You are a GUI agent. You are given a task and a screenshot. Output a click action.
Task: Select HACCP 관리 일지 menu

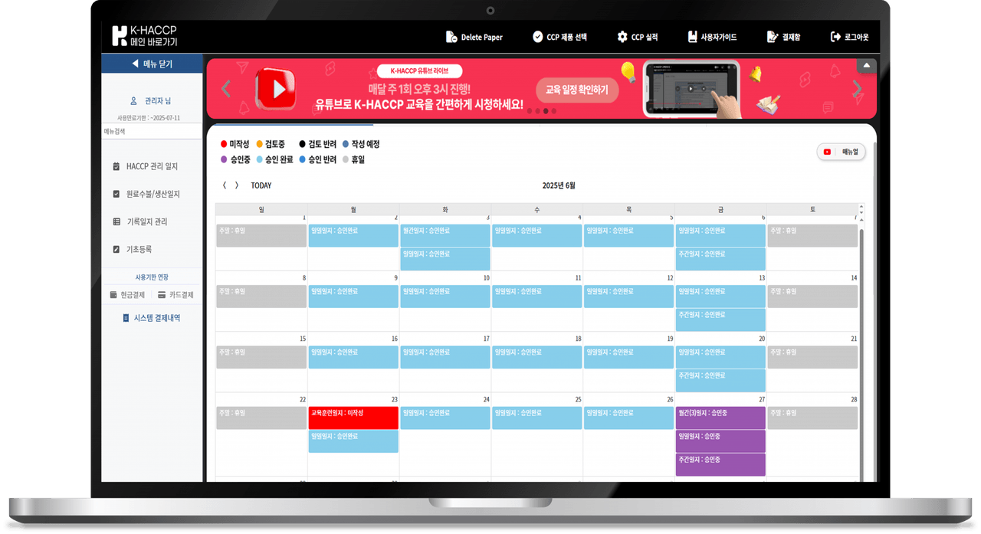coord(152,166)
